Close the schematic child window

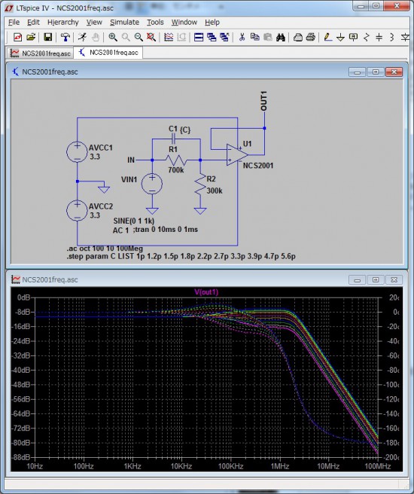point(394,72)
